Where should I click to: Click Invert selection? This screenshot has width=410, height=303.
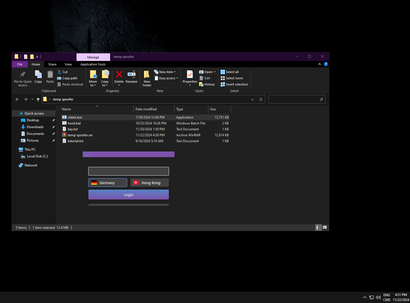click(x=234, y=84)
